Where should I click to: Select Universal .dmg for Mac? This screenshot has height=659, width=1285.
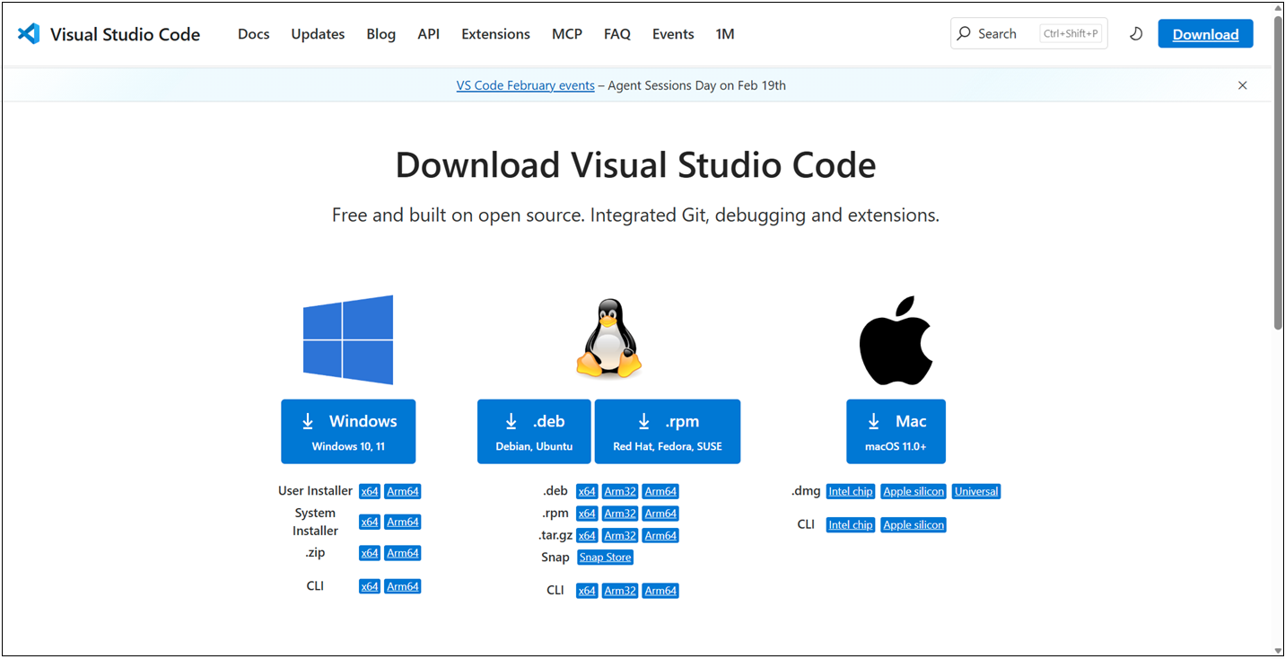976,491
